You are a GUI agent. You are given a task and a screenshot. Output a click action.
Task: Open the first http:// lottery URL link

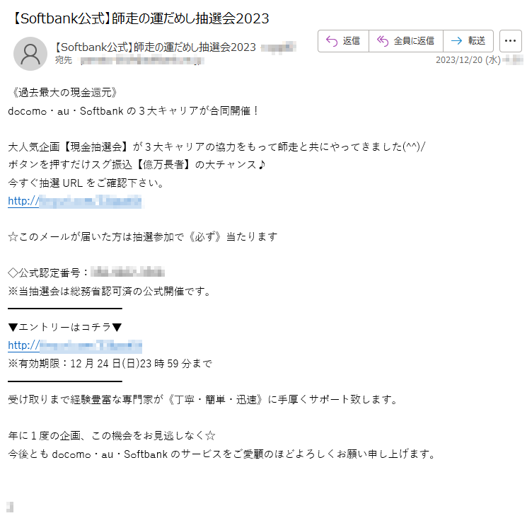[x=74, y=201]
